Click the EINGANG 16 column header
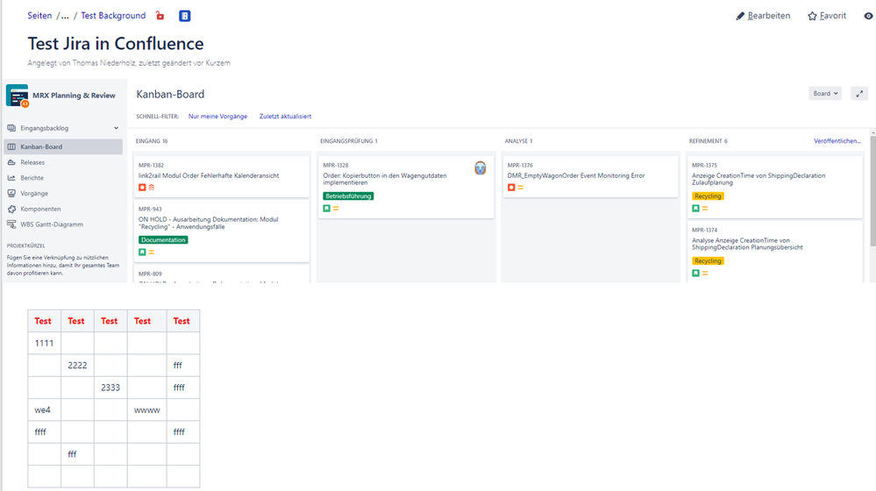 click(x=152, y=141)
